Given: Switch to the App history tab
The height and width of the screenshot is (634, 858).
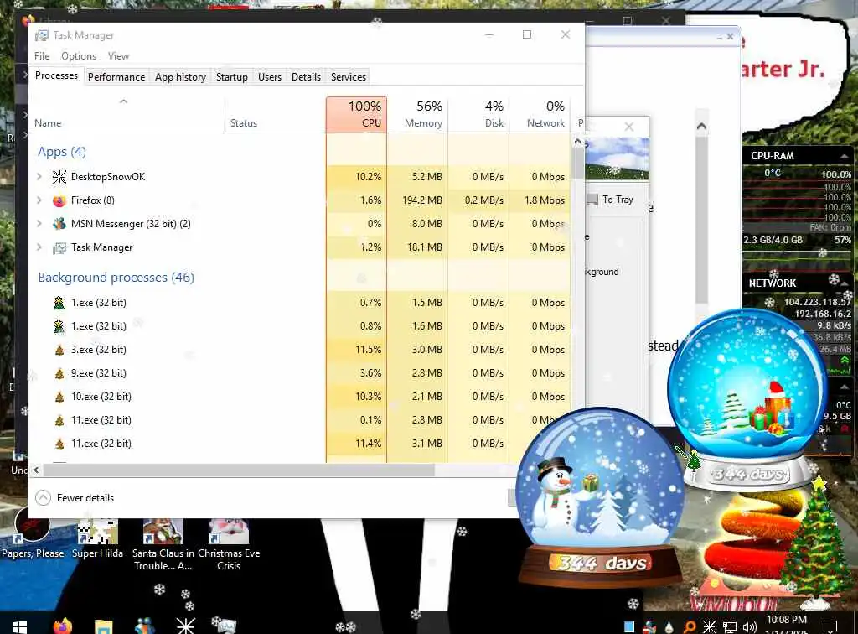Looking at the screenshot, I should point(180,77).
